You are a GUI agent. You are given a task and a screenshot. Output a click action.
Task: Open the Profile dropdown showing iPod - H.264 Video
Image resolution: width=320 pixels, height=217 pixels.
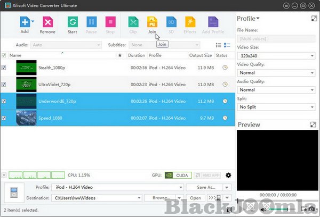tap(117, 187)
